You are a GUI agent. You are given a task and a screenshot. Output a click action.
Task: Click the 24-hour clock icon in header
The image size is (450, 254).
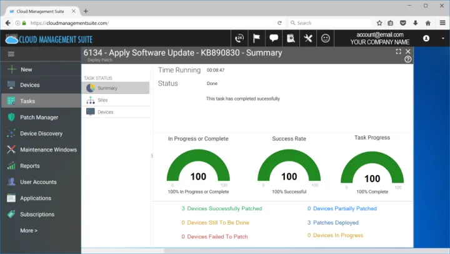click(x=239, y=38)
